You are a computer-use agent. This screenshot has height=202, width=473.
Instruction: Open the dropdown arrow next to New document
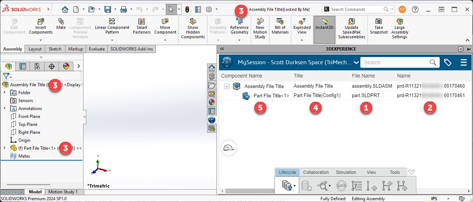(84, 9)
